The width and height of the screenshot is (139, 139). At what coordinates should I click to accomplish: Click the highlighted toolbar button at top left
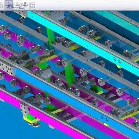coord(9,5)
